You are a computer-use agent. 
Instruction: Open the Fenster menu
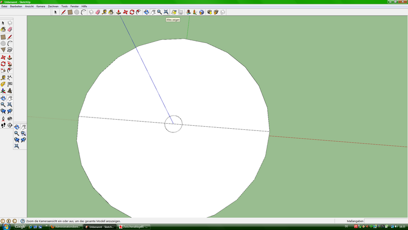[x=74, y=6]
